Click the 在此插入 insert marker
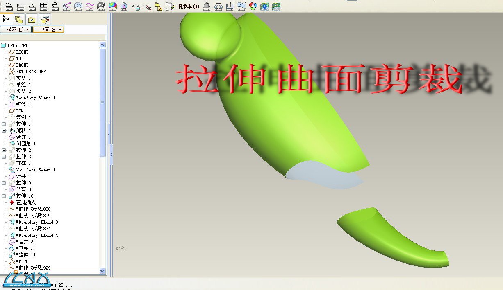 [x=25, y=202]
